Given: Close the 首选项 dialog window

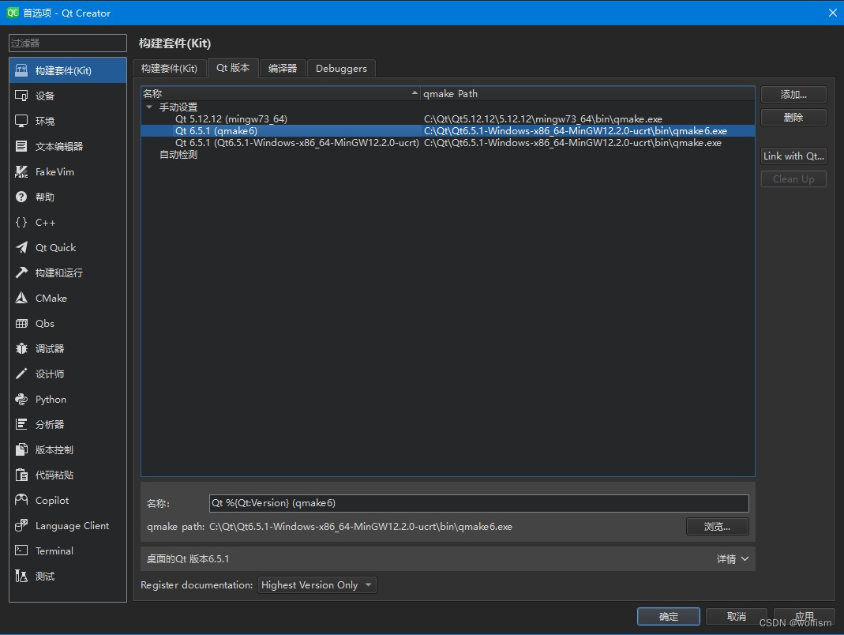Looking at the screenshot, I should pos(832,13).
